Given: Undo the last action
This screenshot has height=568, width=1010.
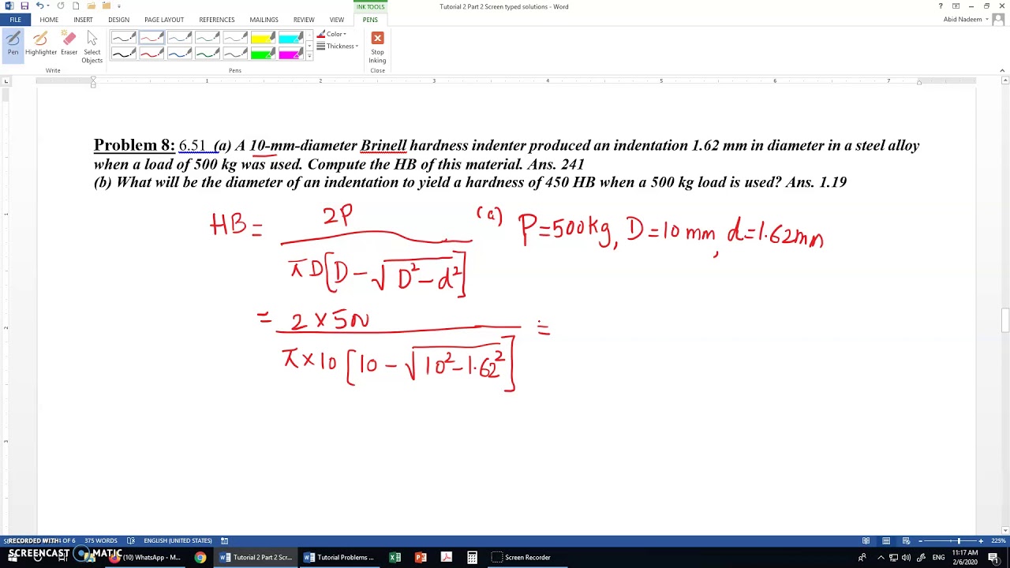Looking at the screenshot, I should pyautogui.click(x=39, y=6).
